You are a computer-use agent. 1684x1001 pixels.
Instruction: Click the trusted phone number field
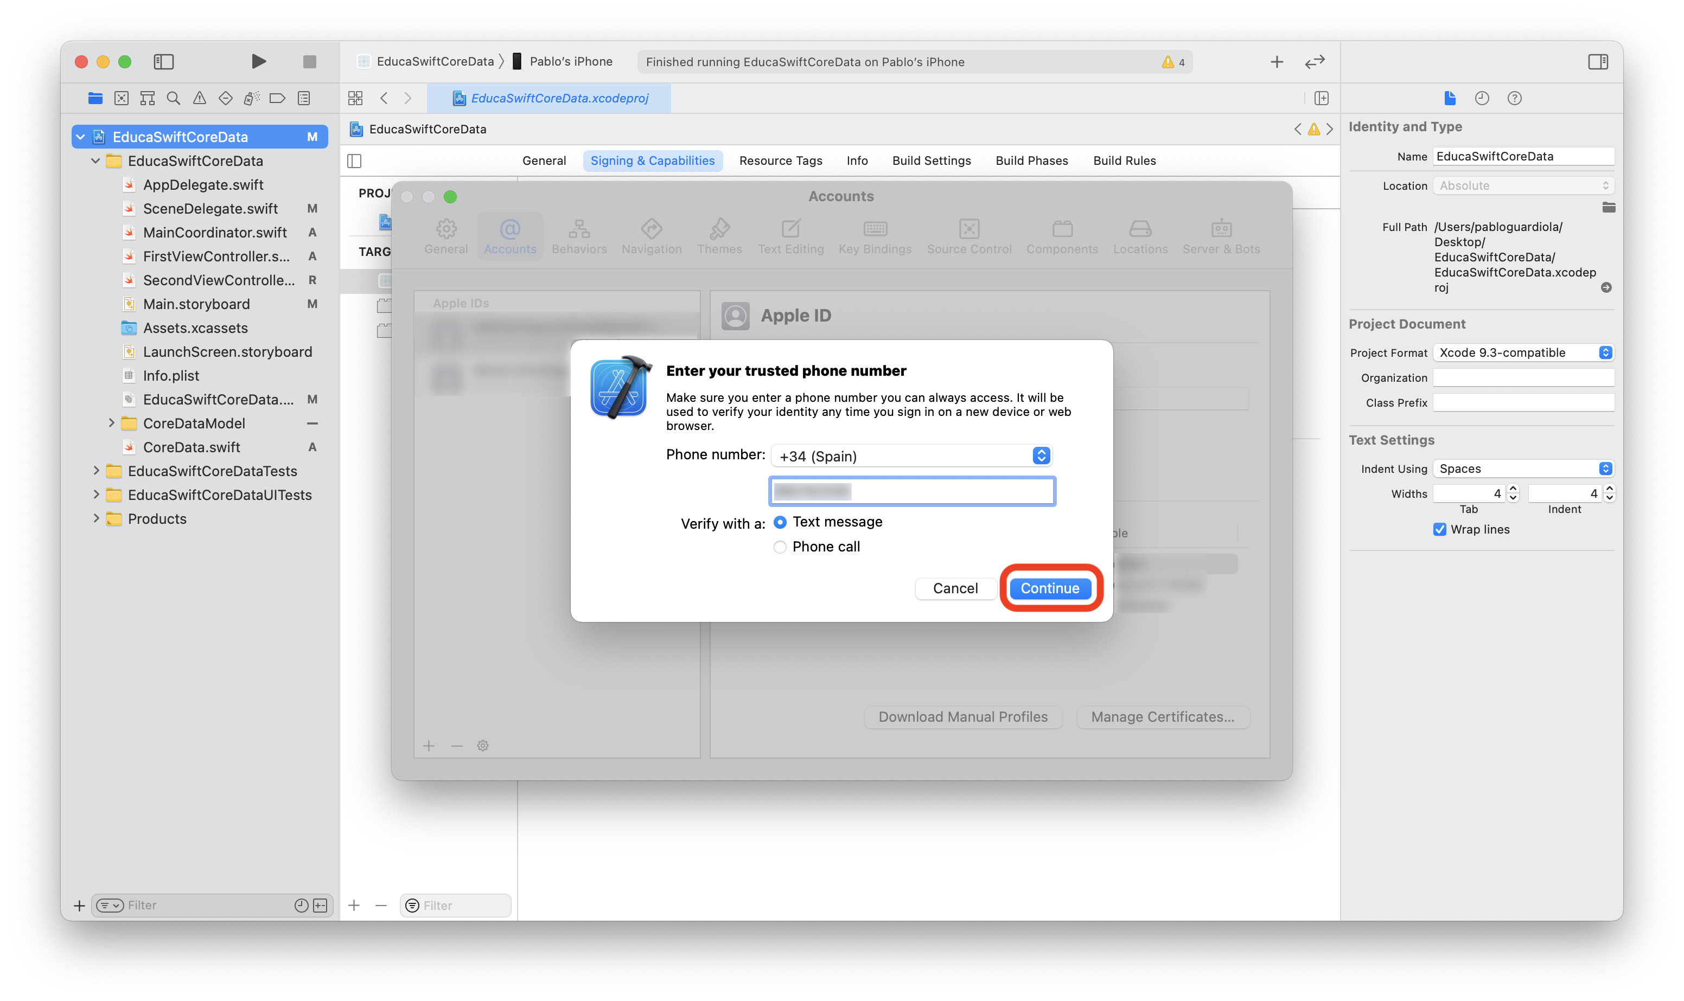tap(912, 492)
